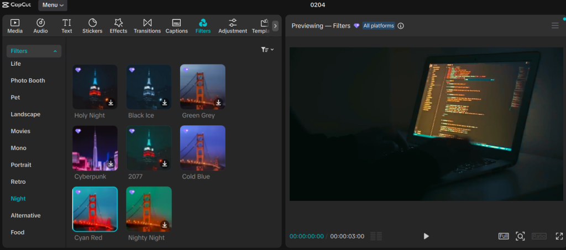
Task: Open the Effects panel
Action: [x=118, y=26]
